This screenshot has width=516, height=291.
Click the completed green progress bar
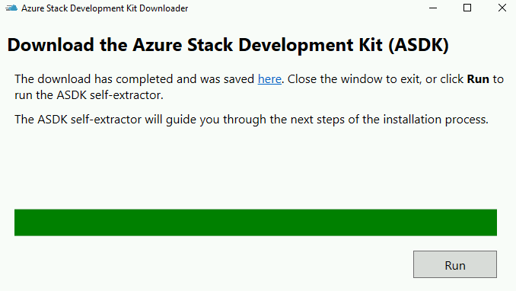pos(256,222)
